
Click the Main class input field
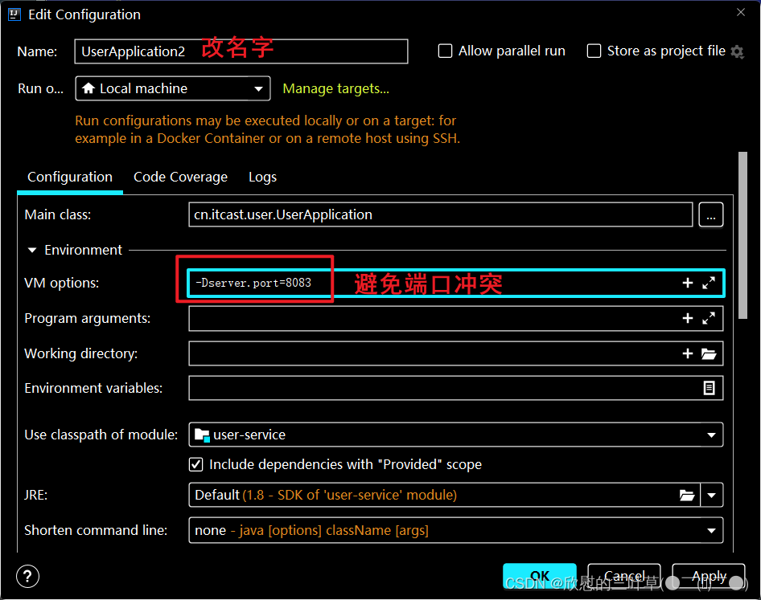click(x=441, y=214)
